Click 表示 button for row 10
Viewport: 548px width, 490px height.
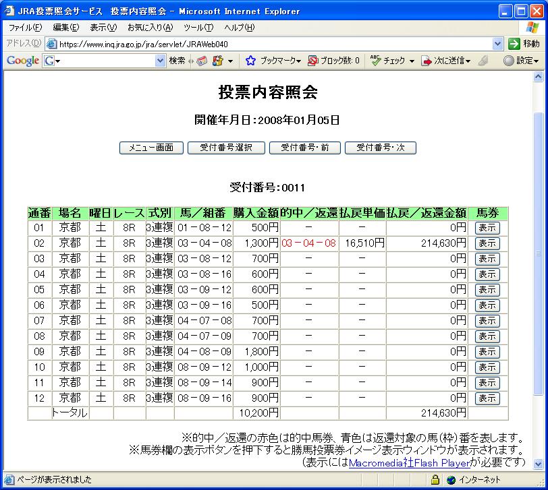pos(487,367)
